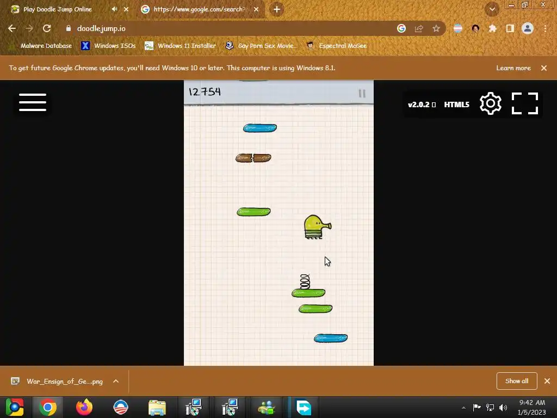Open Espectral McGee bookmark

(336, 46)
